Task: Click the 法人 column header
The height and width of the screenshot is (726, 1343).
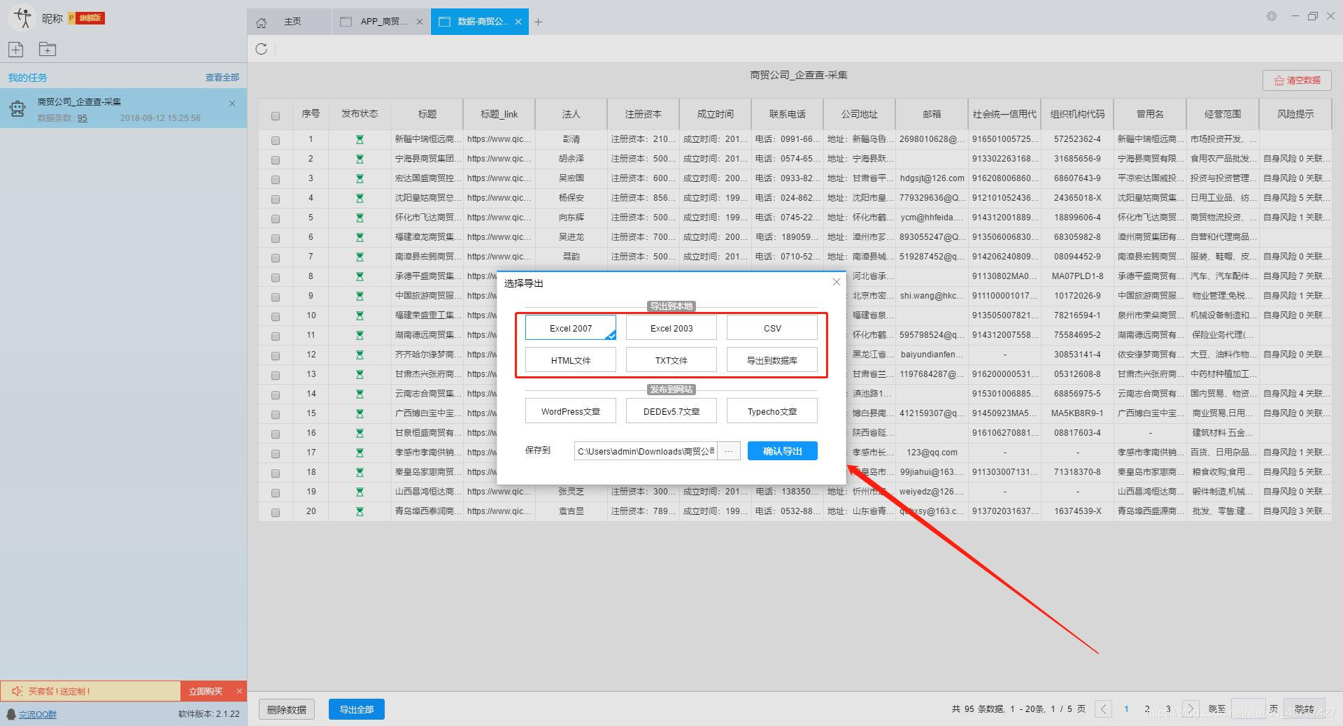Action: tap(571, 114)
